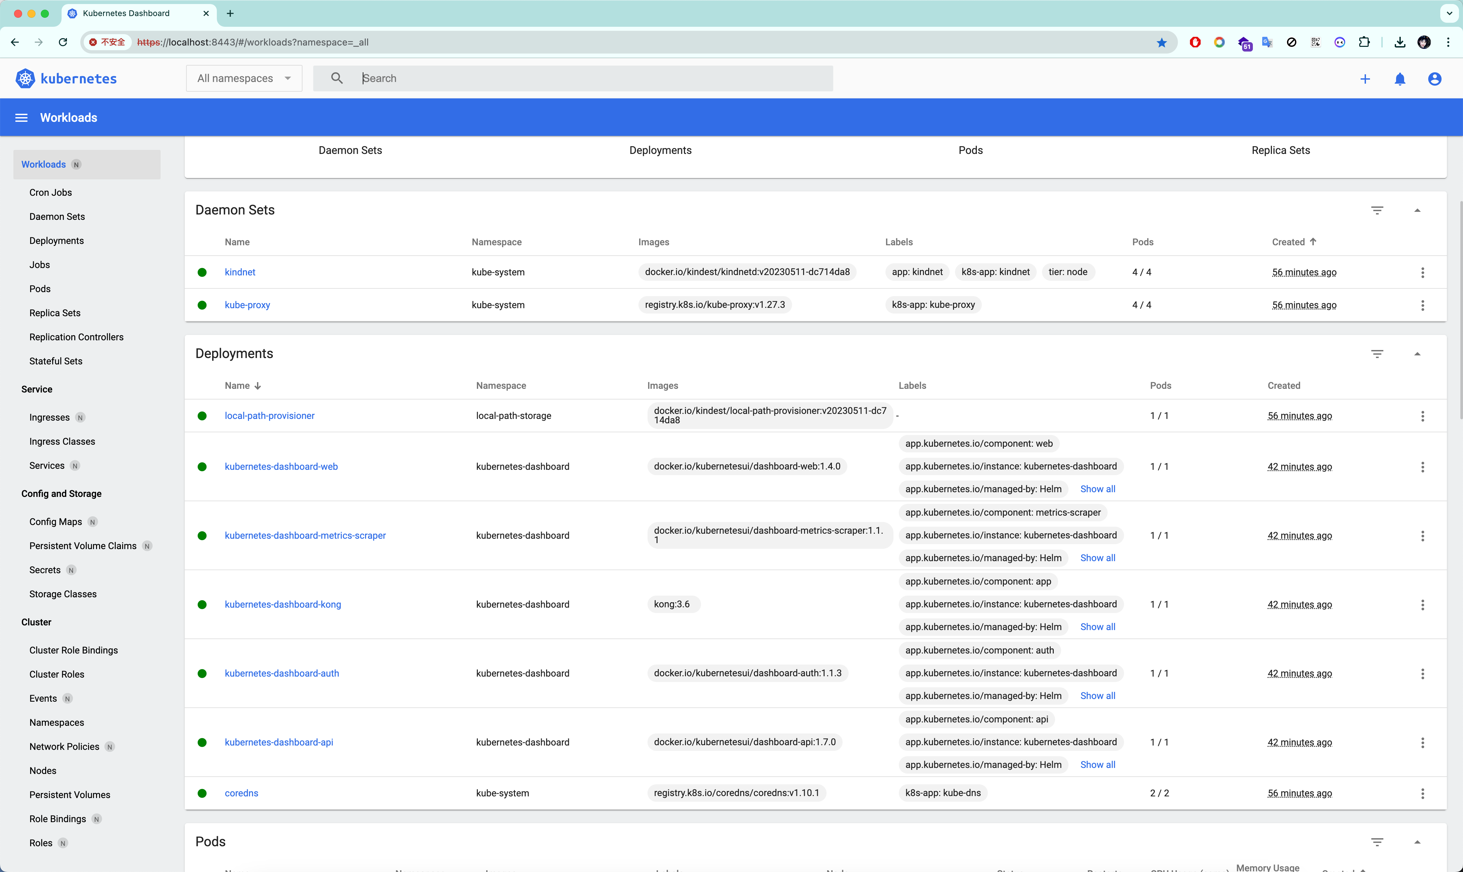The height and width of the screenshot is (872, 1463).
Task: Open actions menu for coredns deployment
Action: point(1423,793)
